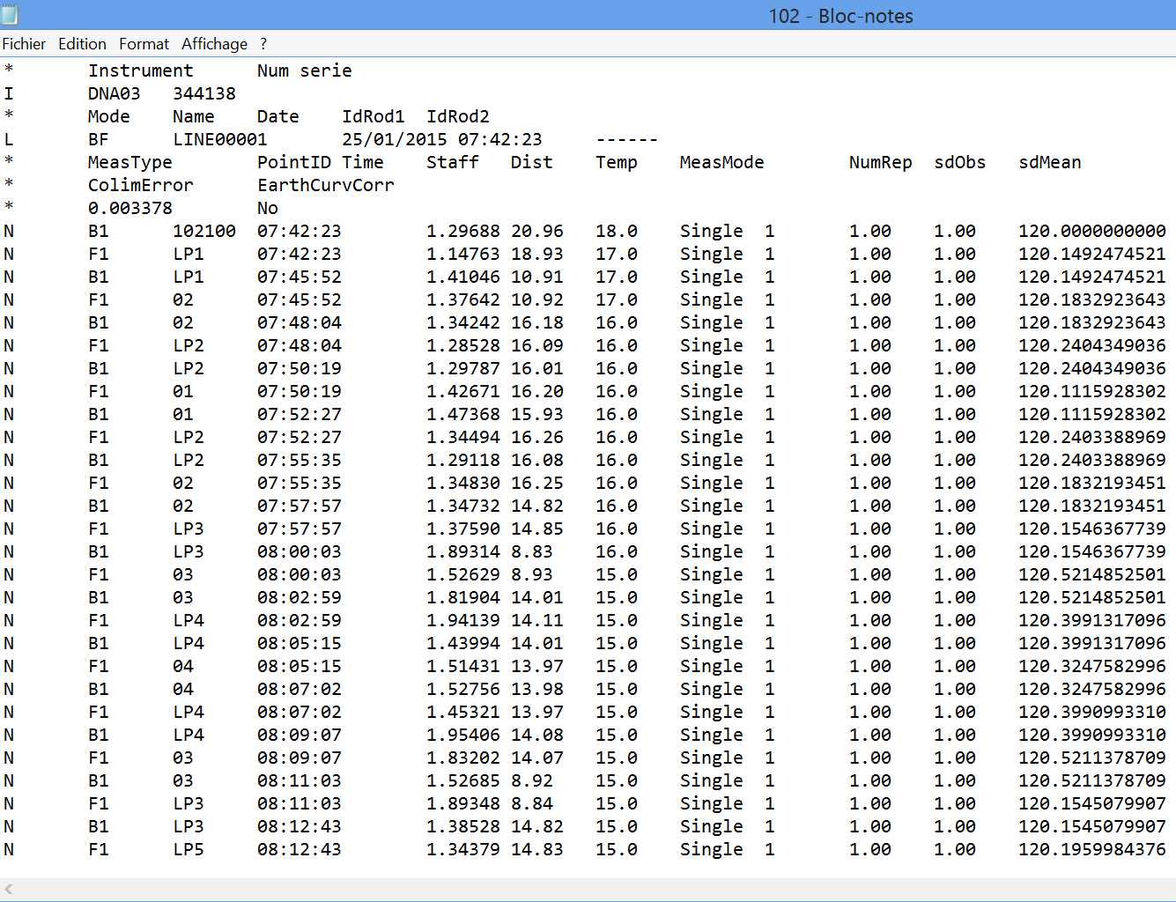The height and width of the screenshot is (902, 1176).
Task: Click the staff reading 1.47368
Action: [x=463, y=414]
